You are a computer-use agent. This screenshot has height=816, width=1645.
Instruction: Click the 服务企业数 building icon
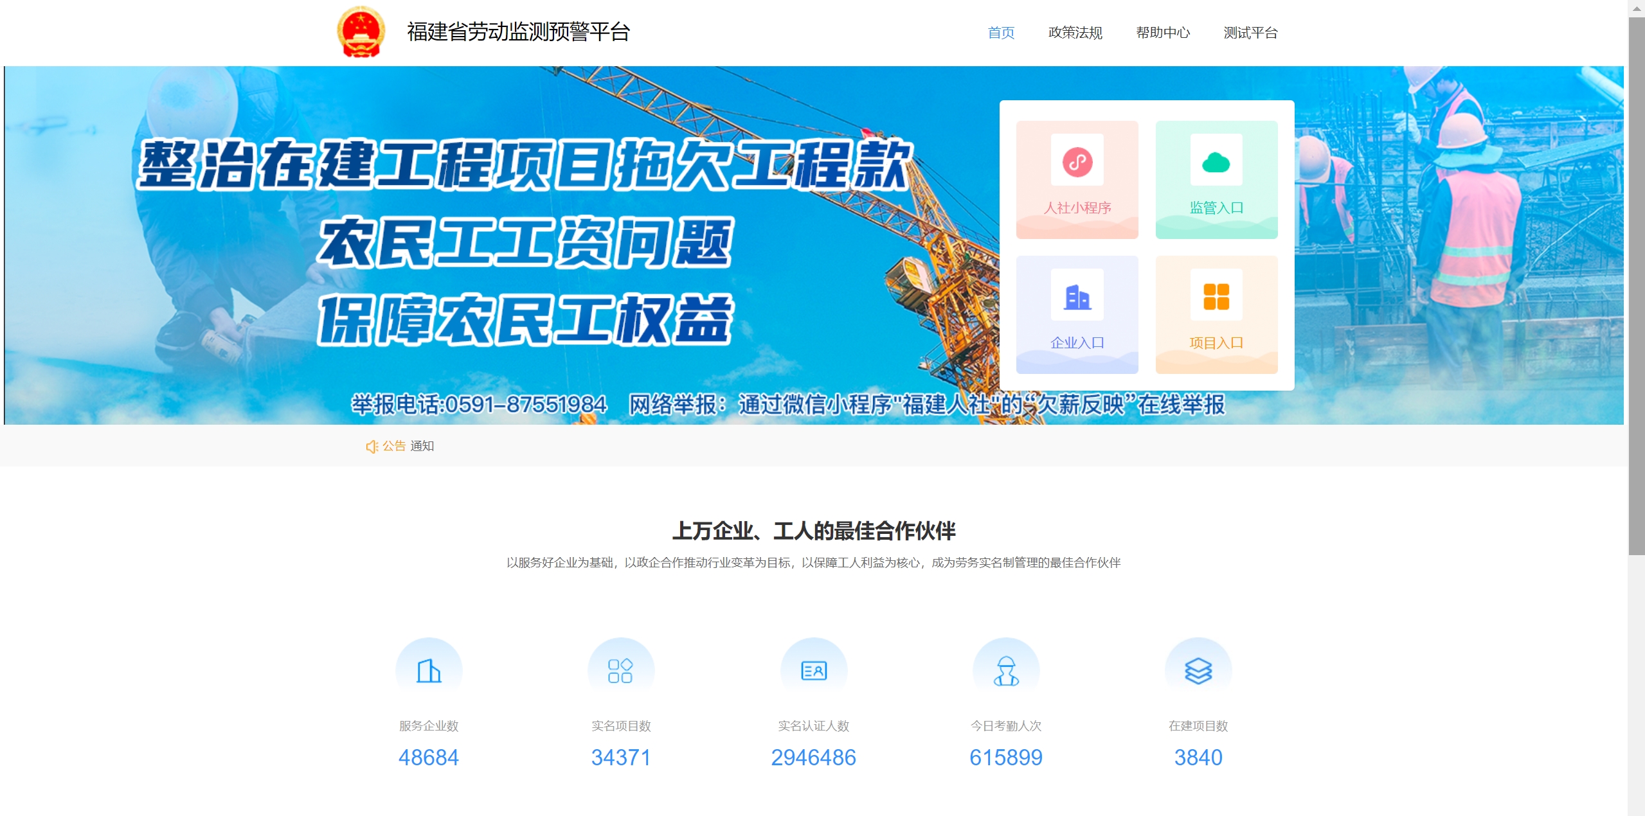click(x=429, y=671)
